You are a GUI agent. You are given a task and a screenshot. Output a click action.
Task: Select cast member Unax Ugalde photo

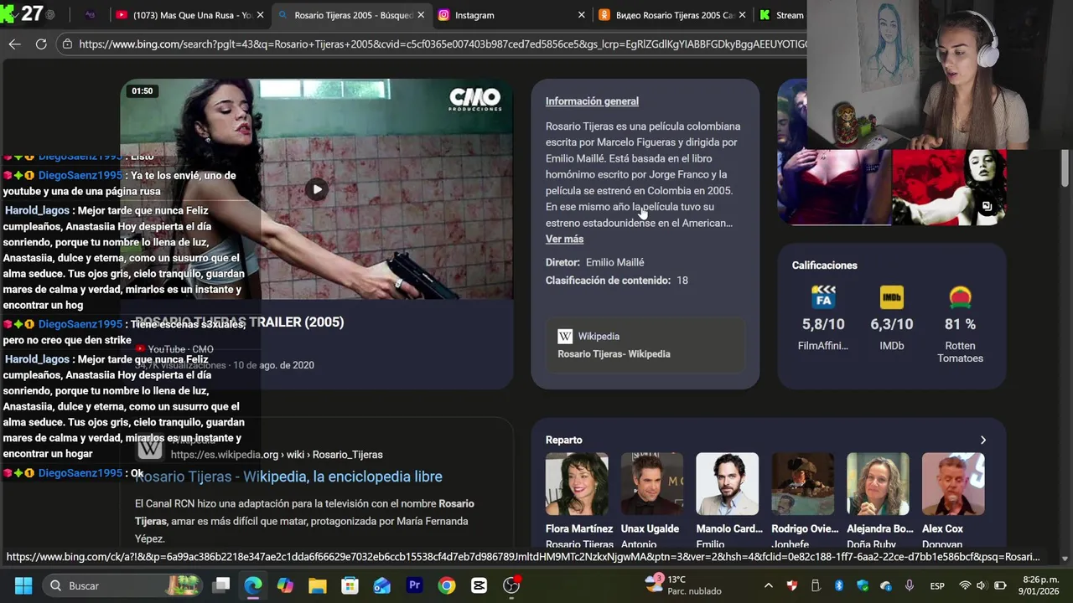(x=652, y=484)
